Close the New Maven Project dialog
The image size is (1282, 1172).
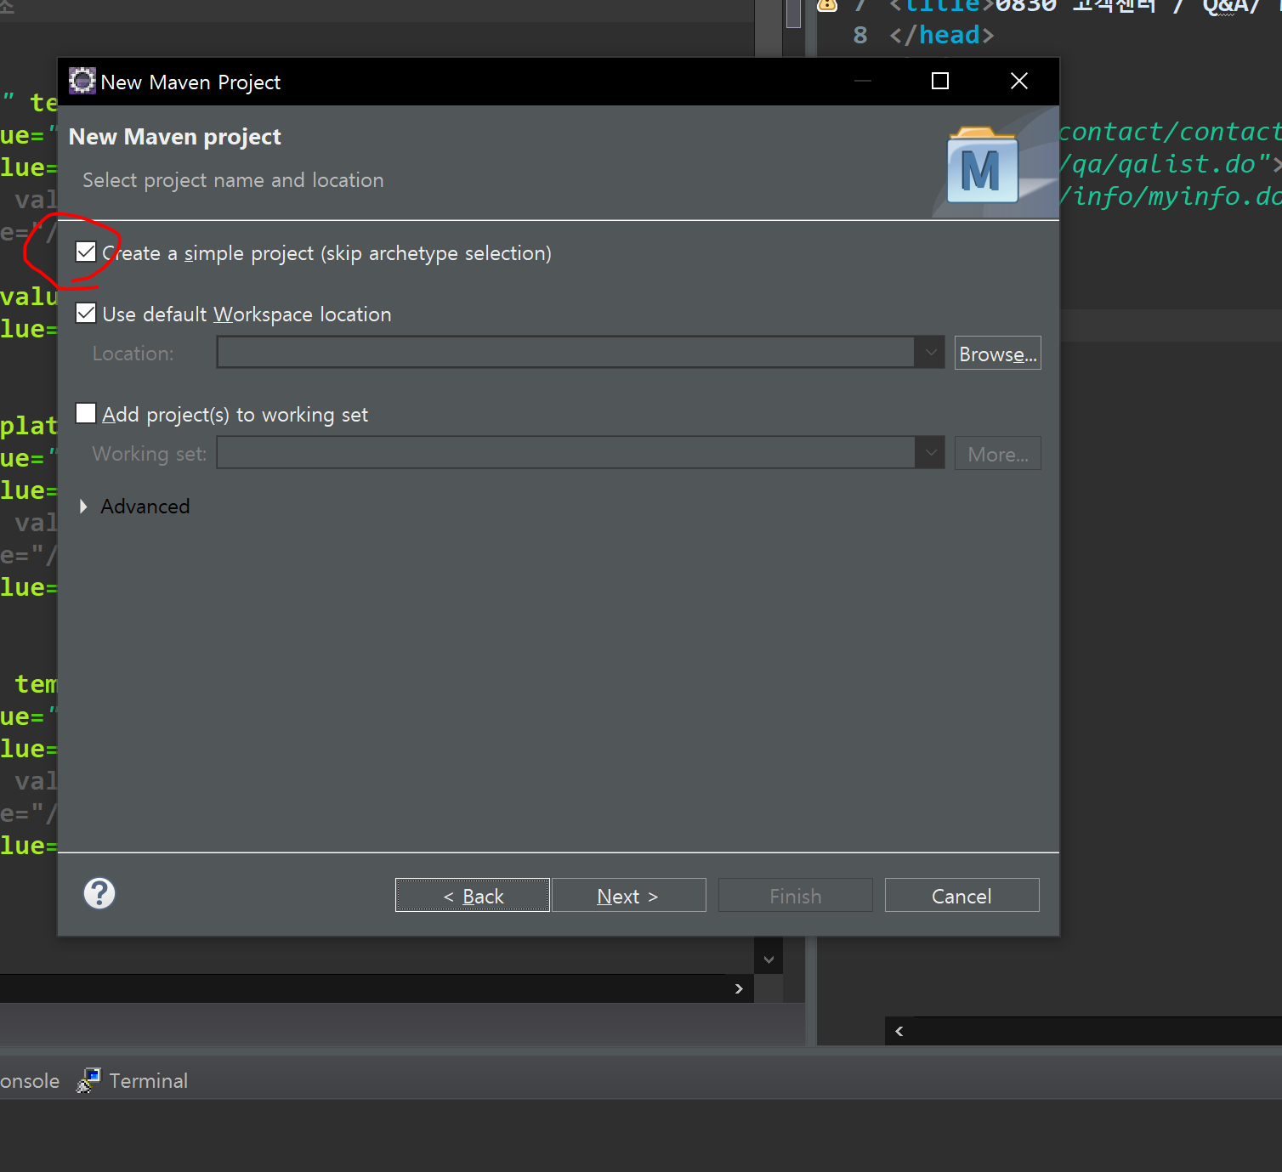tap(1019, 81)
